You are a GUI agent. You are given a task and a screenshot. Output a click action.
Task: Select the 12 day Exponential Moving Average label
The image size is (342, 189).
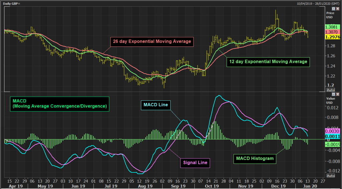click(268, 62)
